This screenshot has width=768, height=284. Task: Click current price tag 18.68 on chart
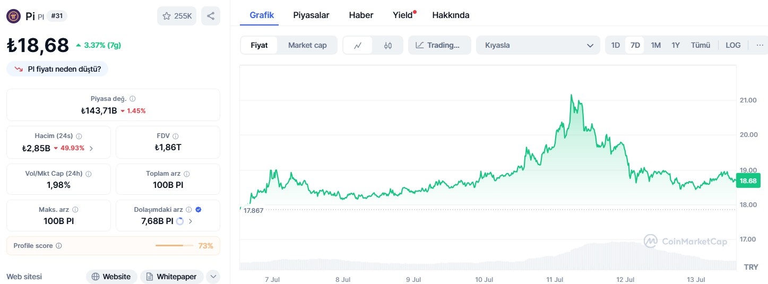pos(748,180)
